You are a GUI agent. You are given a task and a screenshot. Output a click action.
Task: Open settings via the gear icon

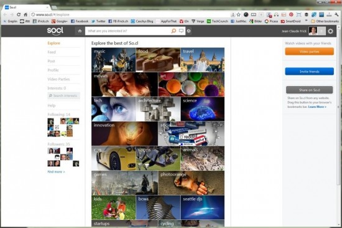pos(330,31)
